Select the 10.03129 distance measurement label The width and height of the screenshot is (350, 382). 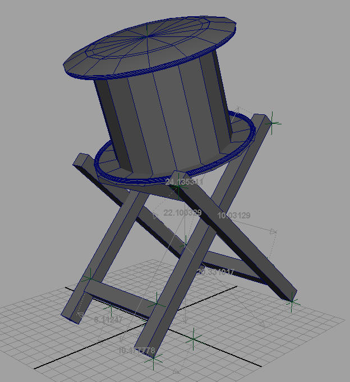[x=234, y=215]
